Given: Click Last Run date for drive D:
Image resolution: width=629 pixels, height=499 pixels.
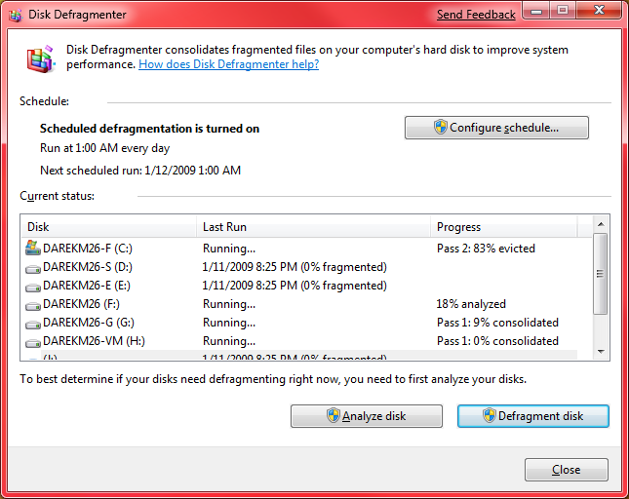Looking at the screenshot, I should pos(295,267).
